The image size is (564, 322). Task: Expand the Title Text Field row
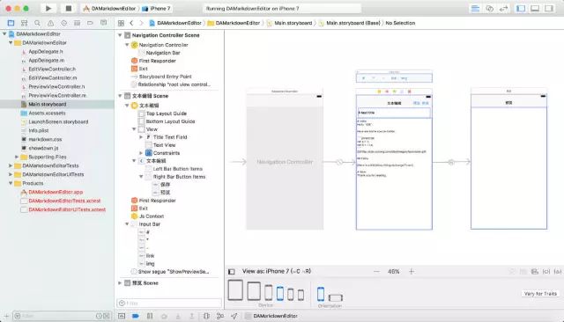[141, 137]
